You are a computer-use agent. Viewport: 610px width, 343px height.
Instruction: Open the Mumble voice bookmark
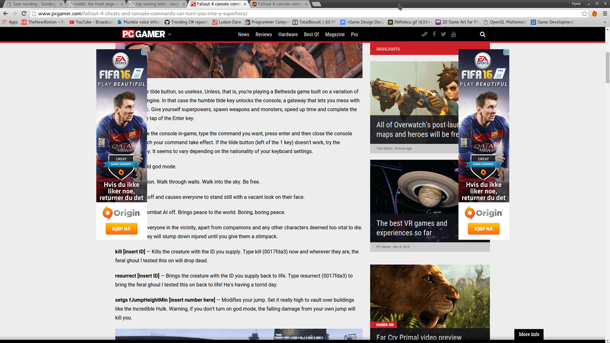coord(139,22)
